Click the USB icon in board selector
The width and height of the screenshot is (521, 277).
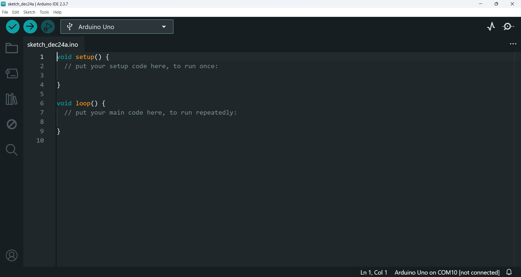[70, 27]
